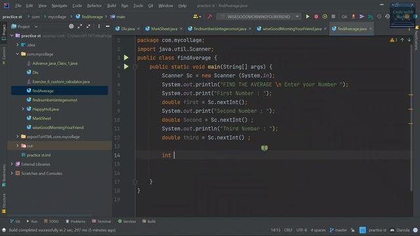Click the mycollage breadcrumb in navigation bar
420x236 pixels.
click(x=57, y=16)
